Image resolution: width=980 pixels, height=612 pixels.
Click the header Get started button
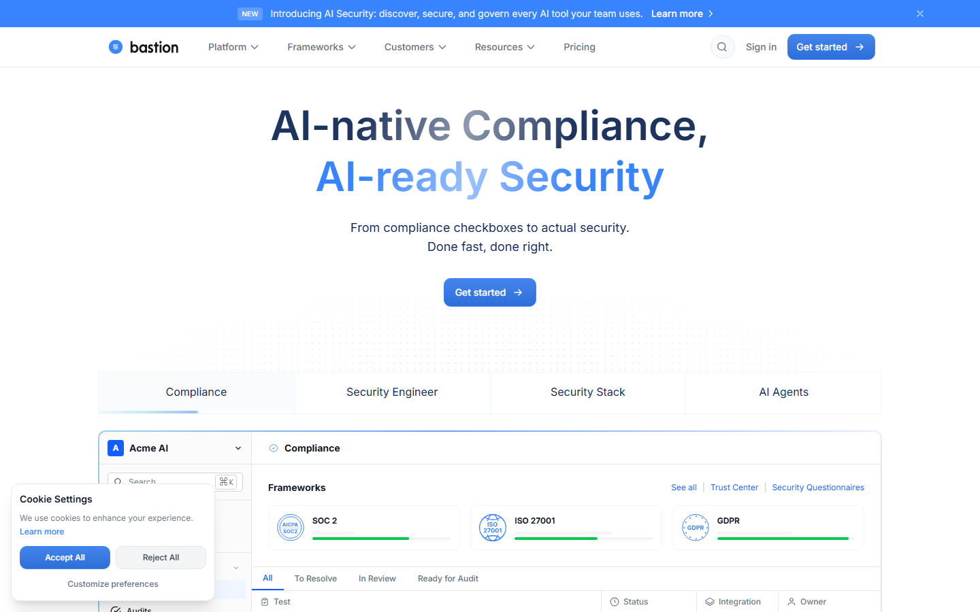point(831,47)
